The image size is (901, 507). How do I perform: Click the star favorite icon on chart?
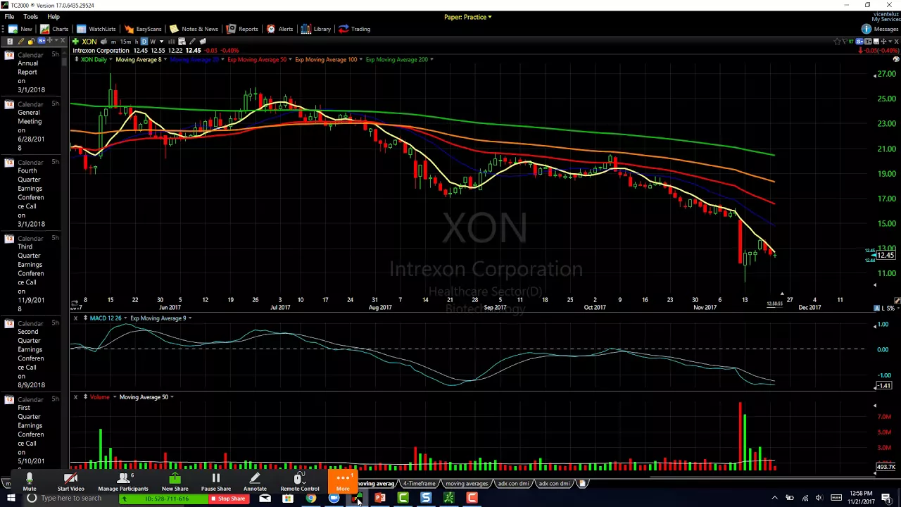coord(836,42)
